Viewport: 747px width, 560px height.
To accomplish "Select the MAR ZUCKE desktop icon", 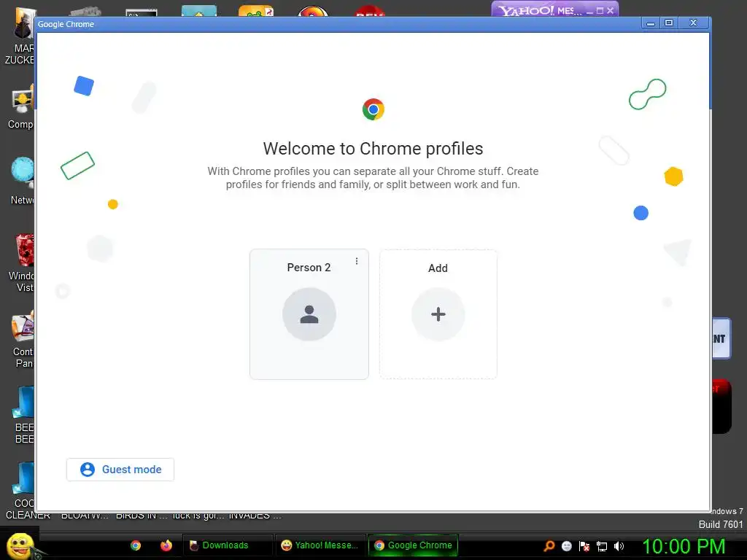I will point(19,36).
